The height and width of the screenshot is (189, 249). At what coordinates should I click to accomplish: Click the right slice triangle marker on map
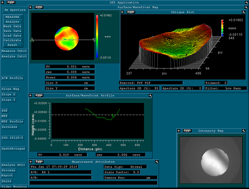coord(94,40)
